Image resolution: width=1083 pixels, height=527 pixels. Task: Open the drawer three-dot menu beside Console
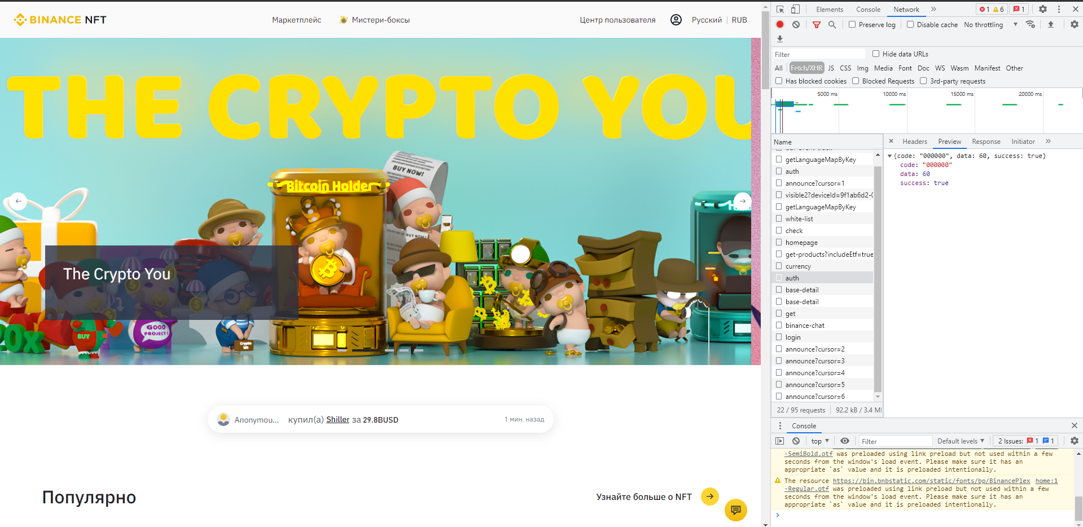(x=780, y=425)
